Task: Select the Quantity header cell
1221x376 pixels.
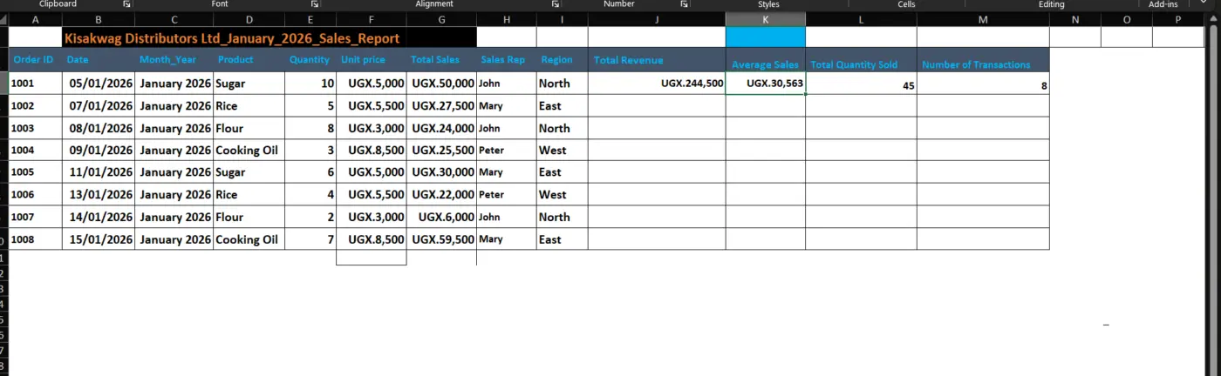Action: pyautogui.click(x=310, y=60)
